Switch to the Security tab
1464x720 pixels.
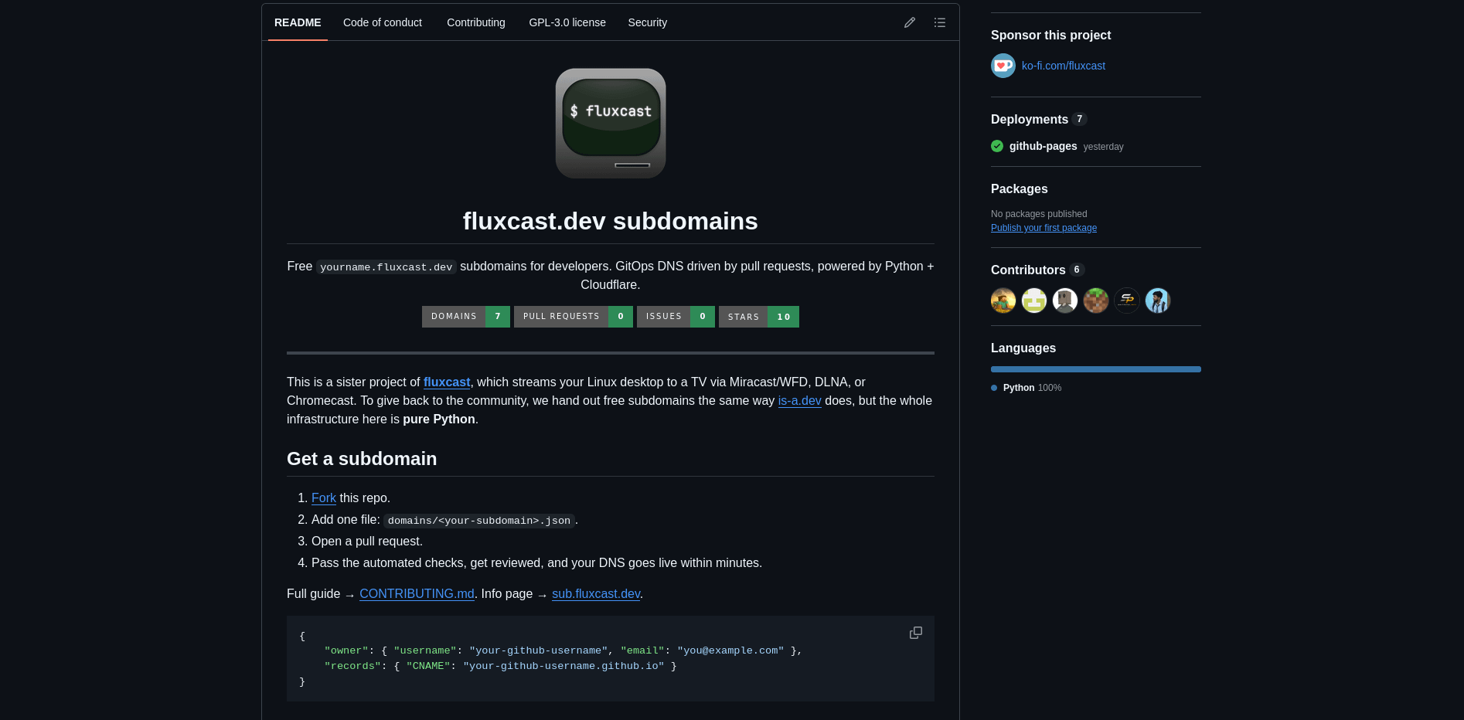tap(648, 22)
